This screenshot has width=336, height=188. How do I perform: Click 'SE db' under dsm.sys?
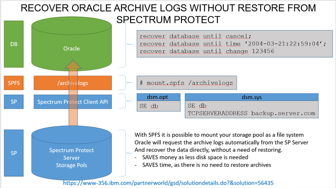click(x=197, y=106)
